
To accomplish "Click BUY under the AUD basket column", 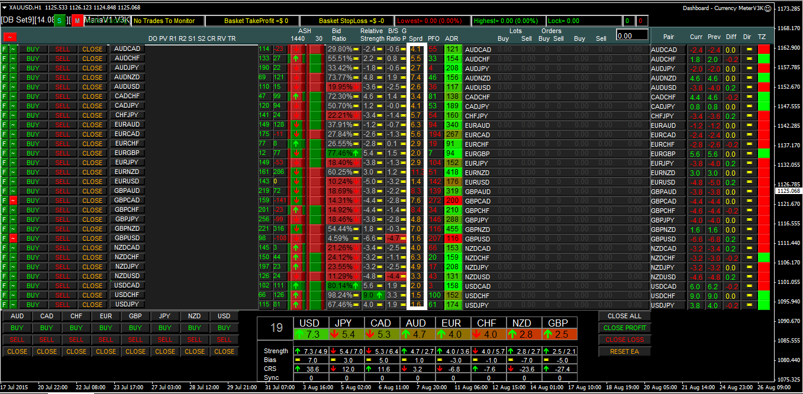I will (x=17, y=328).
